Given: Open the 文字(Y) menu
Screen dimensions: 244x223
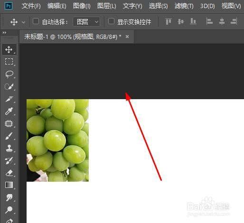Looking at the screenshot, I should 132,6.
